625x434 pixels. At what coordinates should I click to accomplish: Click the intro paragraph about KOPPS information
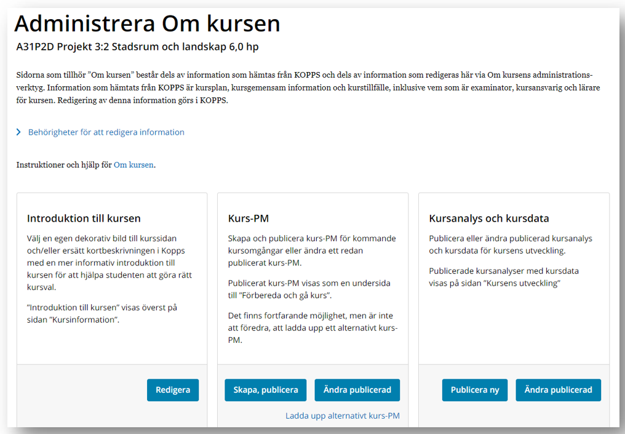308,87
